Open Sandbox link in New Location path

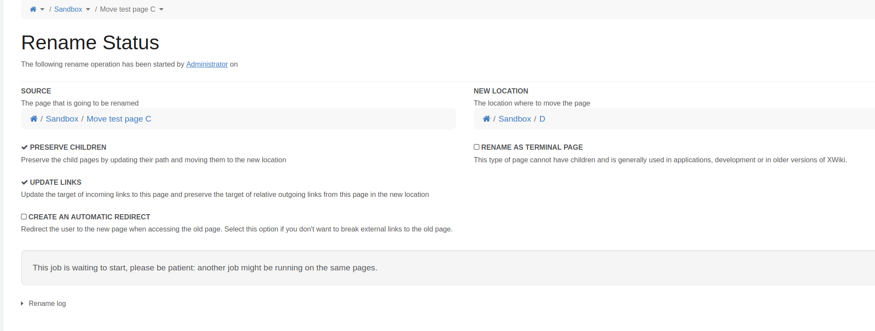pos(515,119)
